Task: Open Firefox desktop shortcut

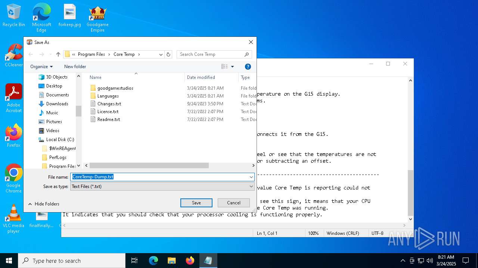Action: tap(14, 135)
